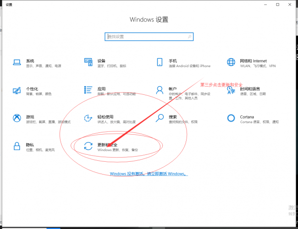Screen dimensions: 298x229
Task: Click the 网络和 Internet globe icon
Action: (231, 62)
